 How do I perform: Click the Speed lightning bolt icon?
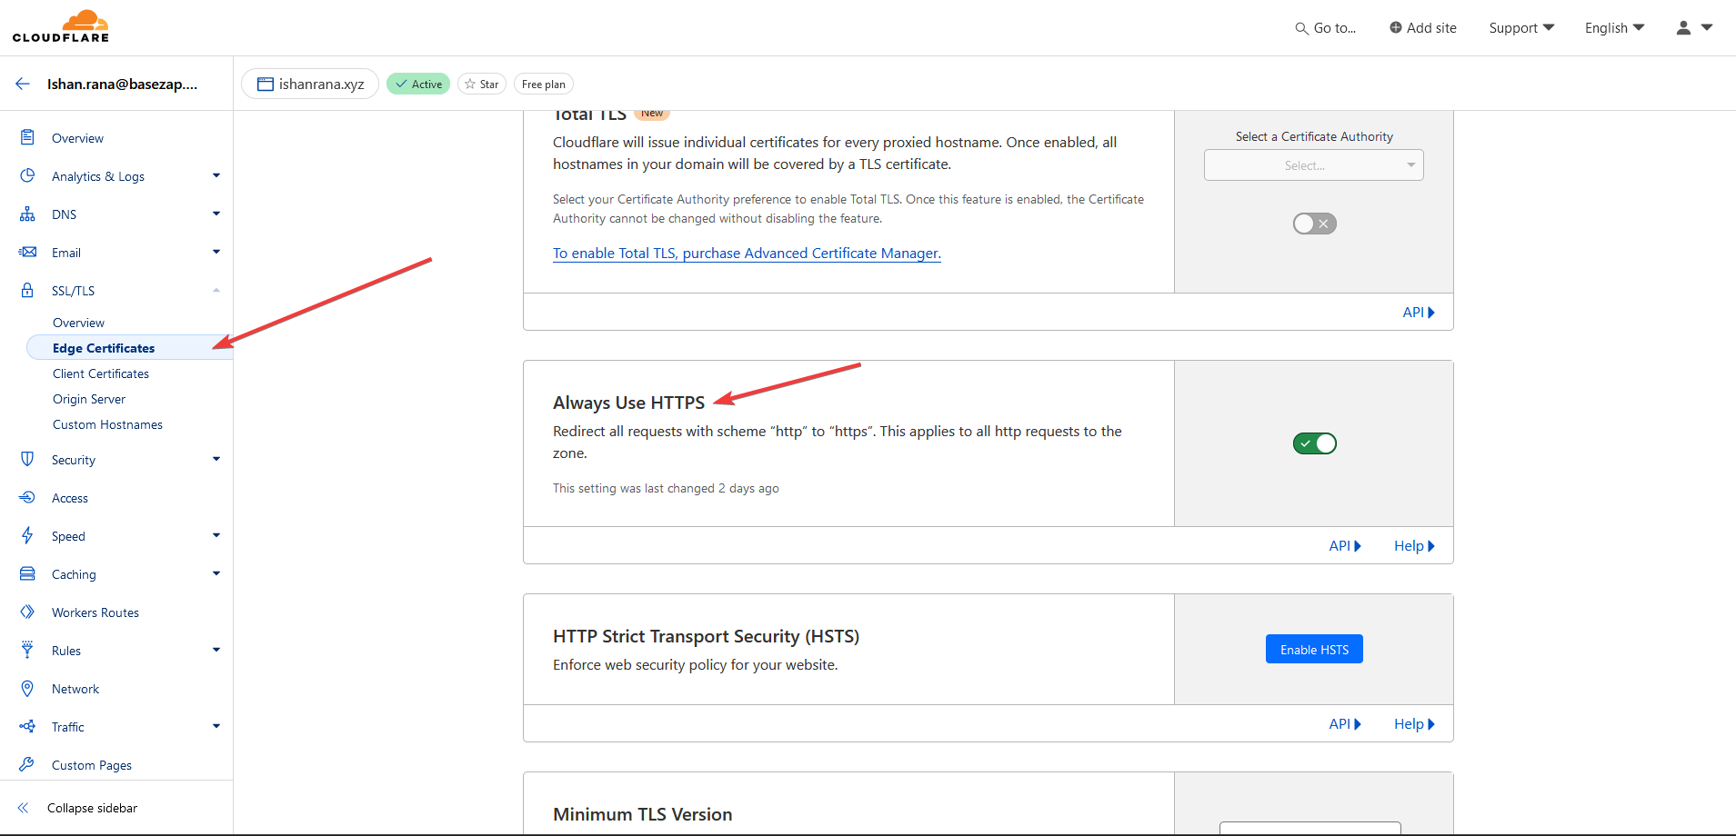point(28,535)
